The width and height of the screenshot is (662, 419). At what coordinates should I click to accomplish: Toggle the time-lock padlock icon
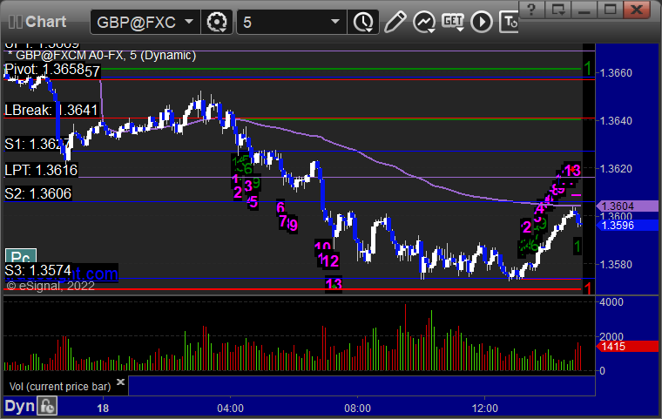[47, 406]
